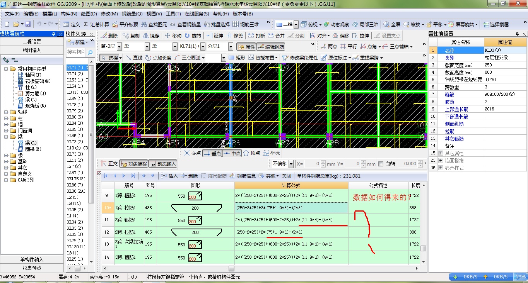This screenshot has width=528, height=283.
Task: Click 删除 delete tool in edit toolbar
Action: coord(109,36)
